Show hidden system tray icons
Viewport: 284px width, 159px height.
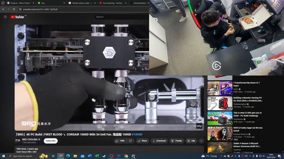pyautogui.click(x=221, y=156)
